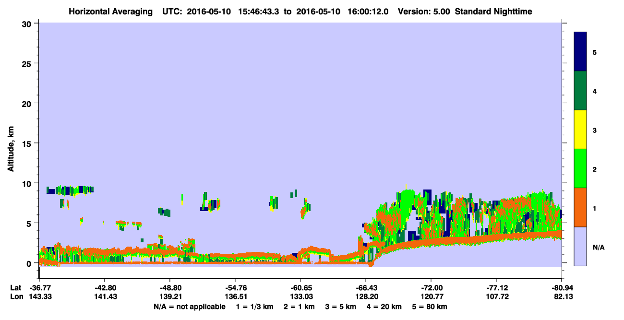Screen dimensions: 624x320
Task: Click latitude value -80.94
Action: [561, 288]
